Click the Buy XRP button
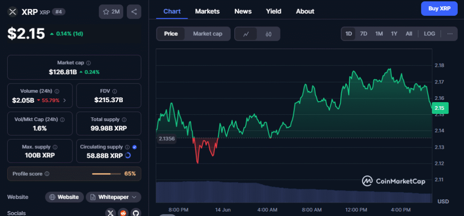This screenshot has width=464, height=216. tap(439, 9)
